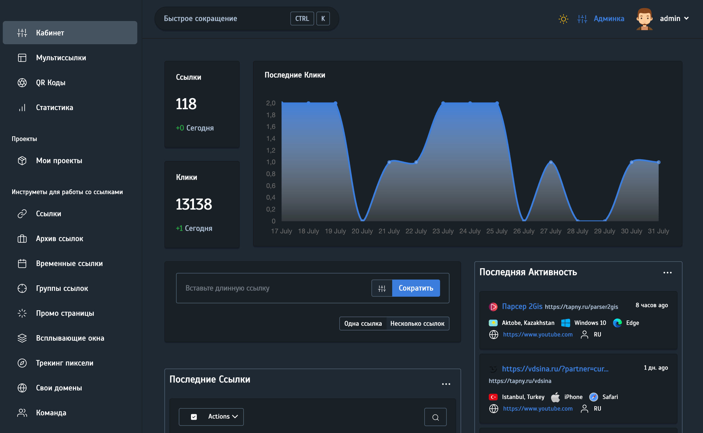Click the search magnifier icon in Последние Ссылки
This screenshot has width=703, height=433.
click(x=435, y=417)
